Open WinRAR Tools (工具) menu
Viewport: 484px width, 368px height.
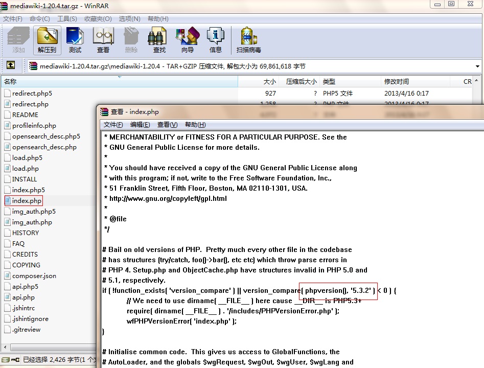coord(67,19)
